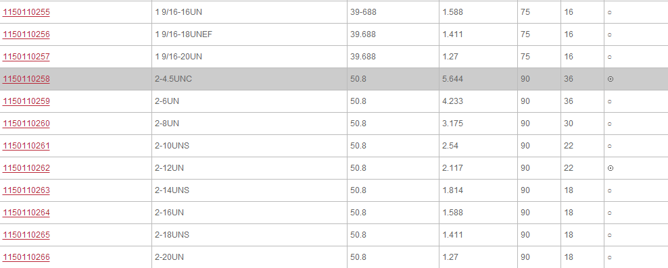Open part number 1150110266 link
The height and width of the screenshot is (268, 668).
pos(26,257)
